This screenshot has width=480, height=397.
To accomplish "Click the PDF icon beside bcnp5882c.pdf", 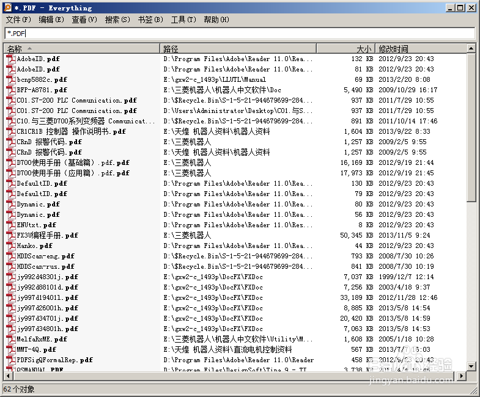I will 11,79.
